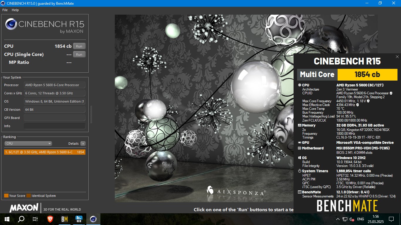The image size is (401, 225).
Task: Click the CPU section icon in BenchMate
Action: click(299, 85)
